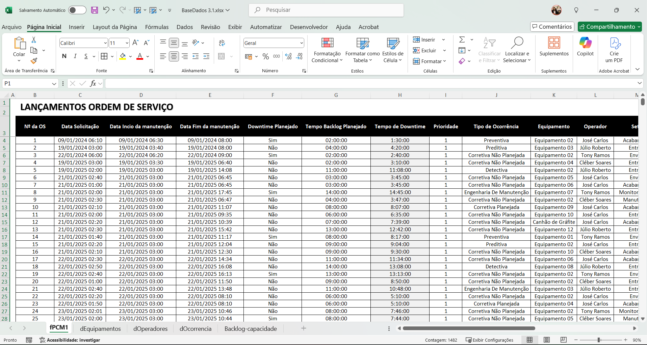The image size is (647, 345).
Task: Open the Fórmulas ribbon tab
Action: point(157,27)
